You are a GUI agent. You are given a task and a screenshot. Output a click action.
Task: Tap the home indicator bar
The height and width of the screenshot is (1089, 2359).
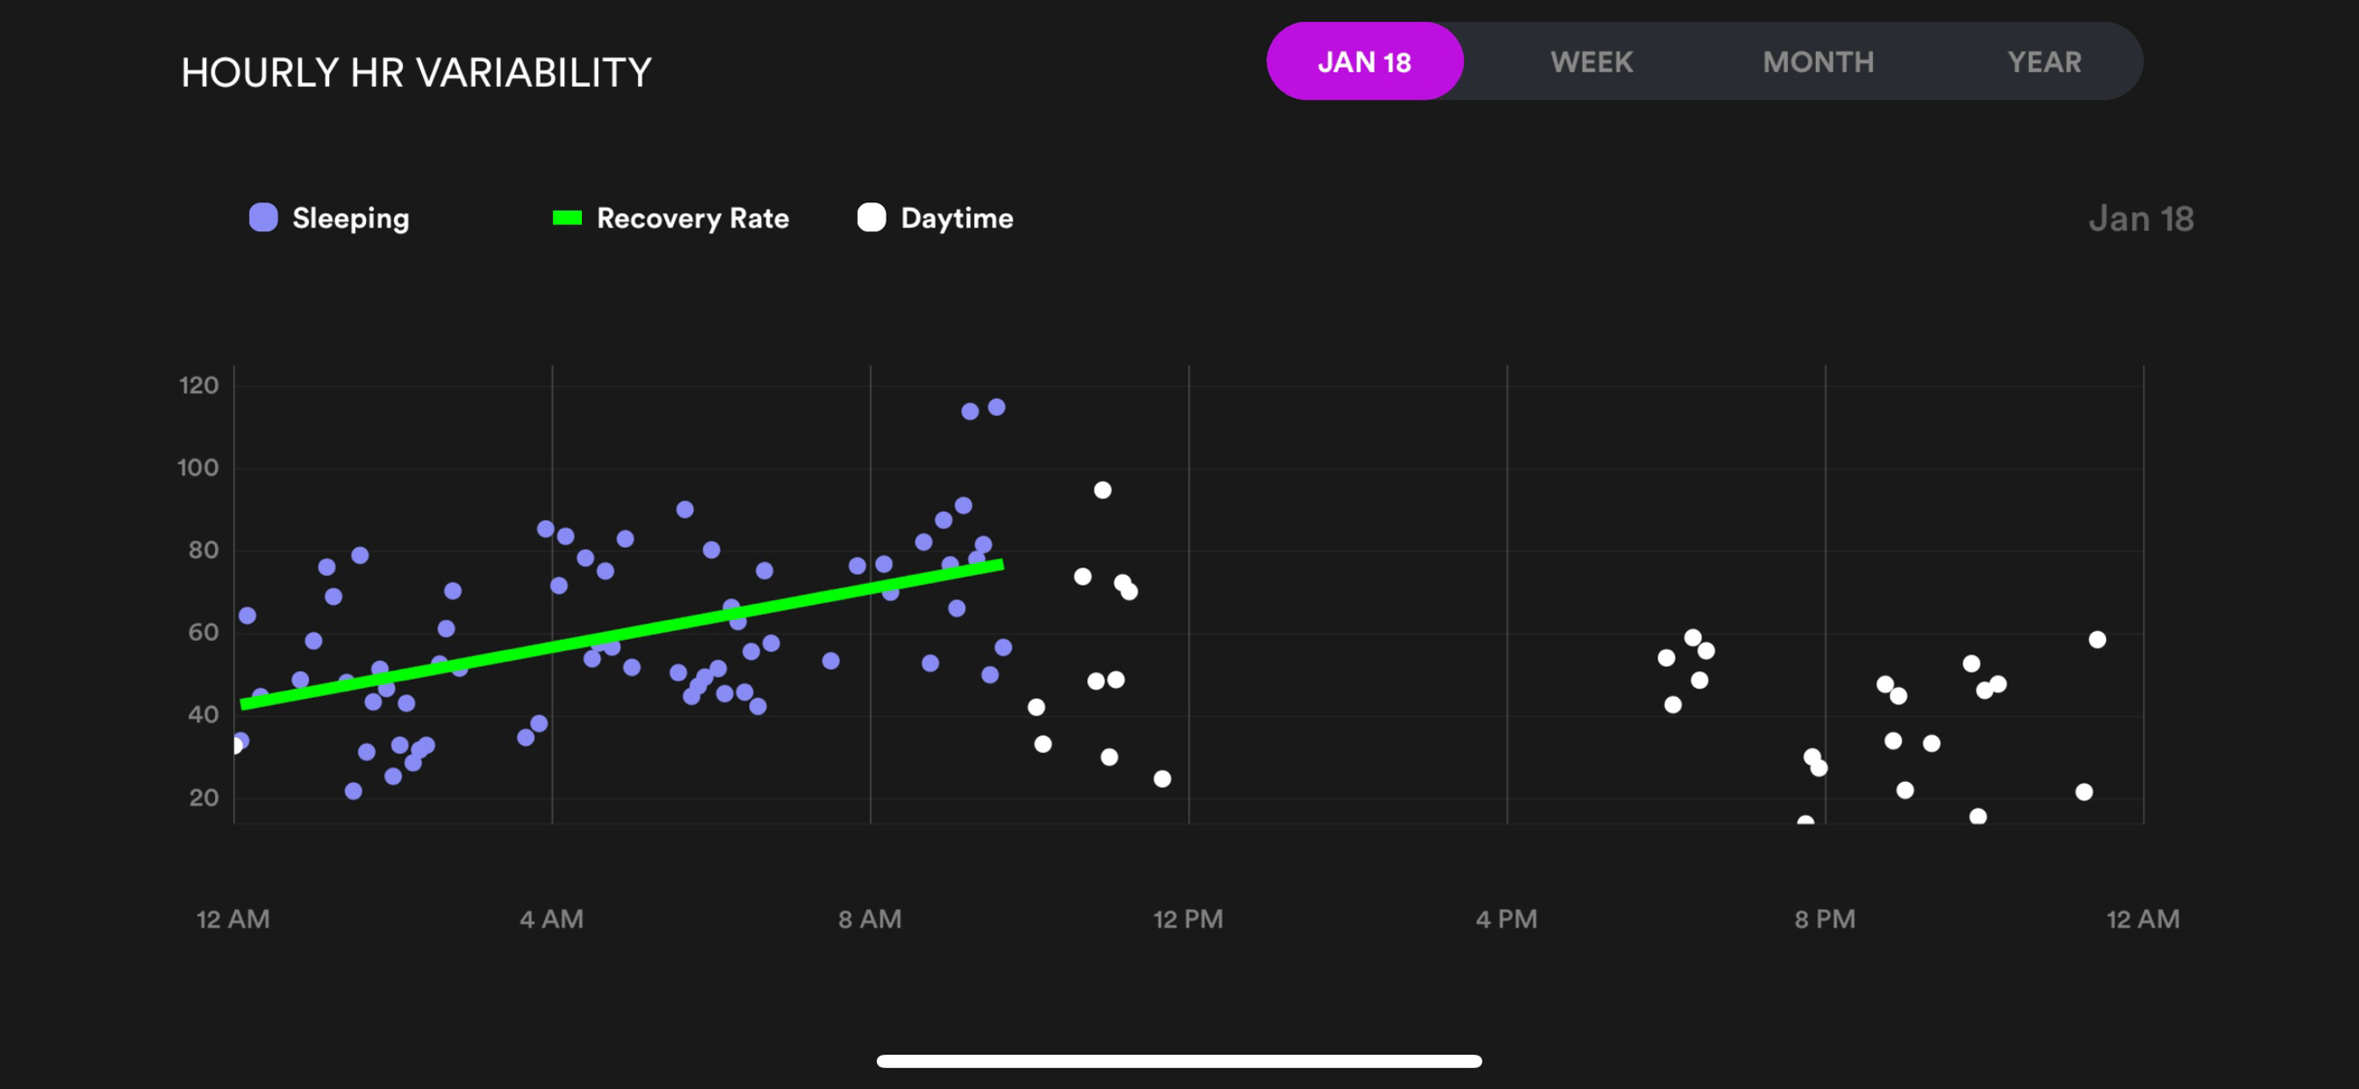point(1179,1061)
